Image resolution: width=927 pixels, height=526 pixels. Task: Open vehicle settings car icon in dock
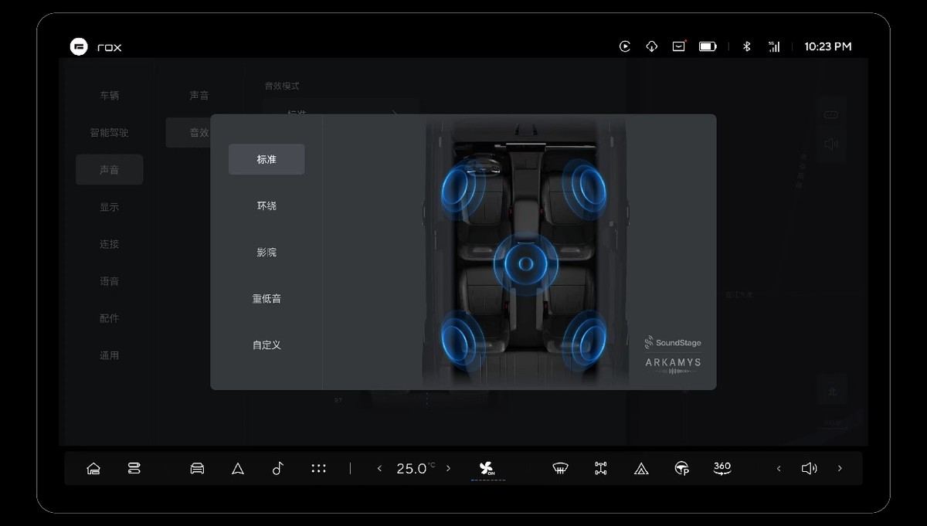[197, 468]
